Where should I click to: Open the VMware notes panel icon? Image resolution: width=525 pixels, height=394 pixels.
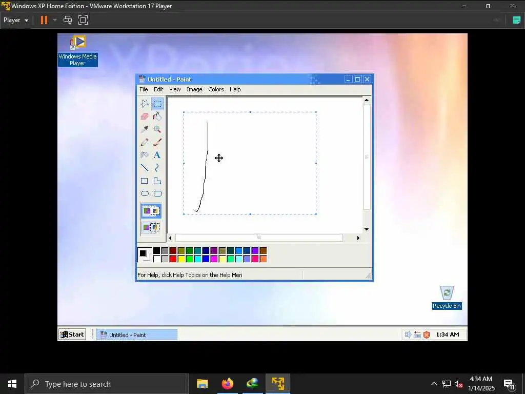516,20
